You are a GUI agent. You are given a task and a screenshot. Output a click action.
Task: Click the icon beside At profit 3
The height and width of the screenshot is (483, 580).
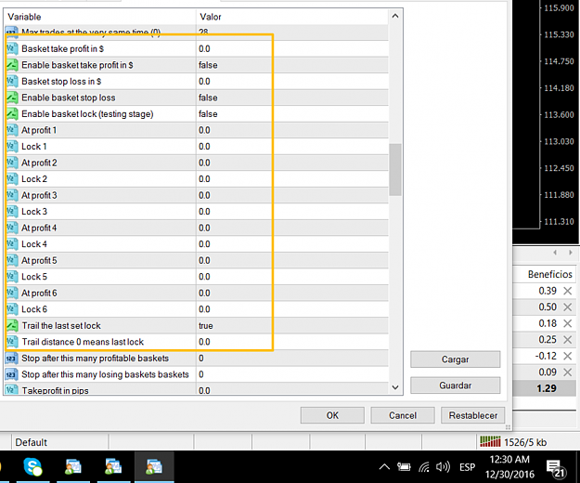[12, 195]
